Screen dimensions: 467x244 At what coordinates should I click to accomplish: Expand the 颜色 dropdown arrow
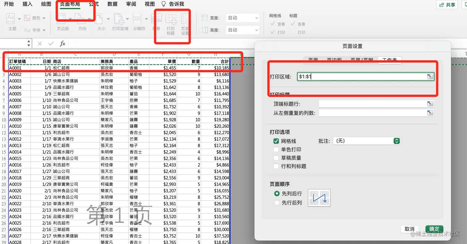click(44, 18)
